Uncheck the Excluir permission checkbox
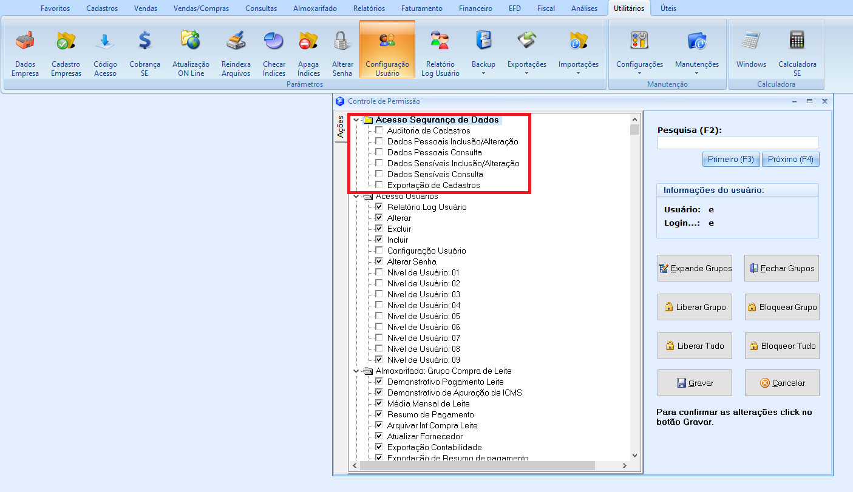853x492 pixels. pyautogui.click(x=379, y=229)
